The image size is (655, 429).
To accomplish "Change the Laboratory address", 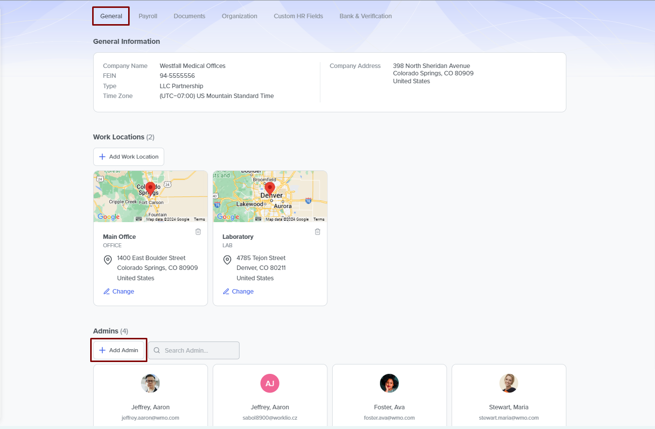I will (x=238, y=292).
